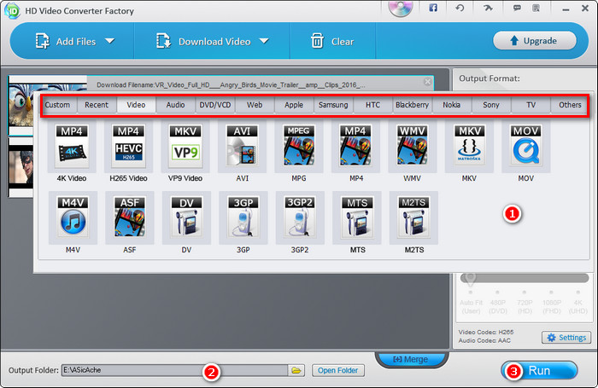Open the Video formats tab
The image size is (598, 388).
136,105
